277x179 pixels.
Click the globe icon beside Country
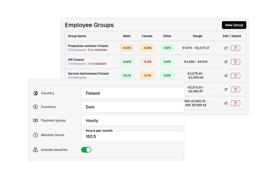[x=36, y=93]
